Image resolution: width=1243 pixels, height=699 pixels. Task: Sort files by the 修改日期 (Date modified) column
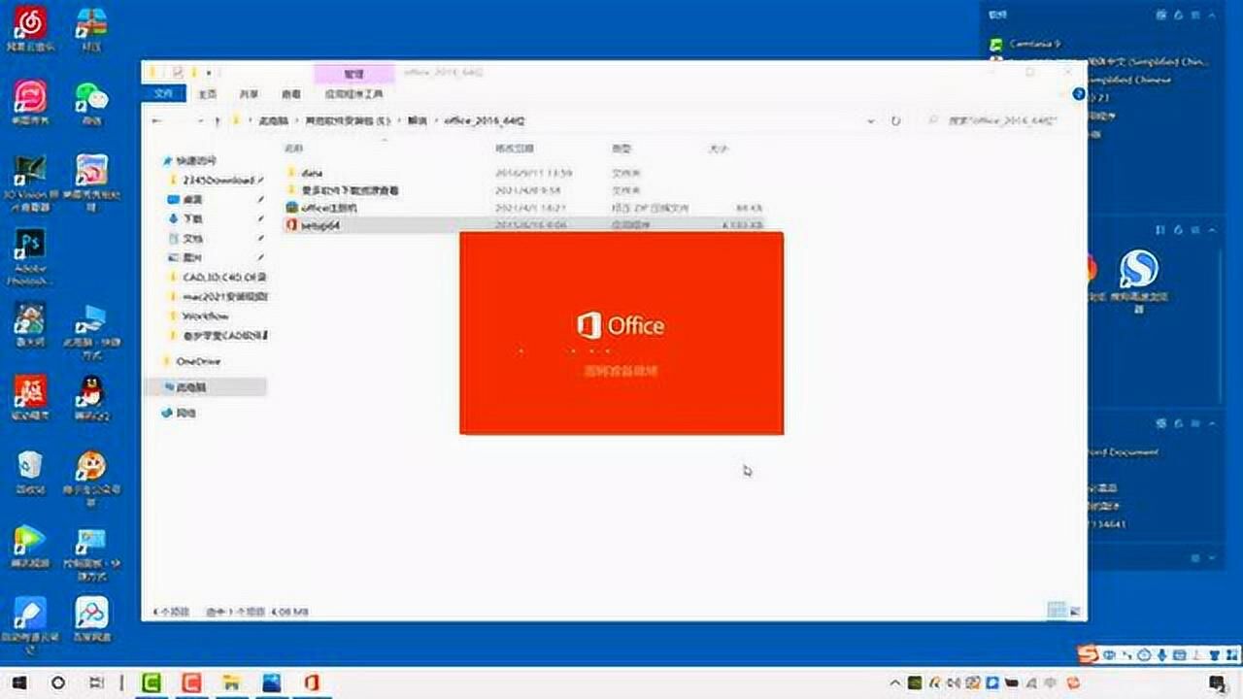pos(515,149)
